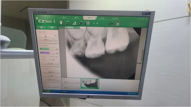Screen dimensions: 191x107
Task: Toggle the checkbox to the right of 반전
Action: [51, 59]
